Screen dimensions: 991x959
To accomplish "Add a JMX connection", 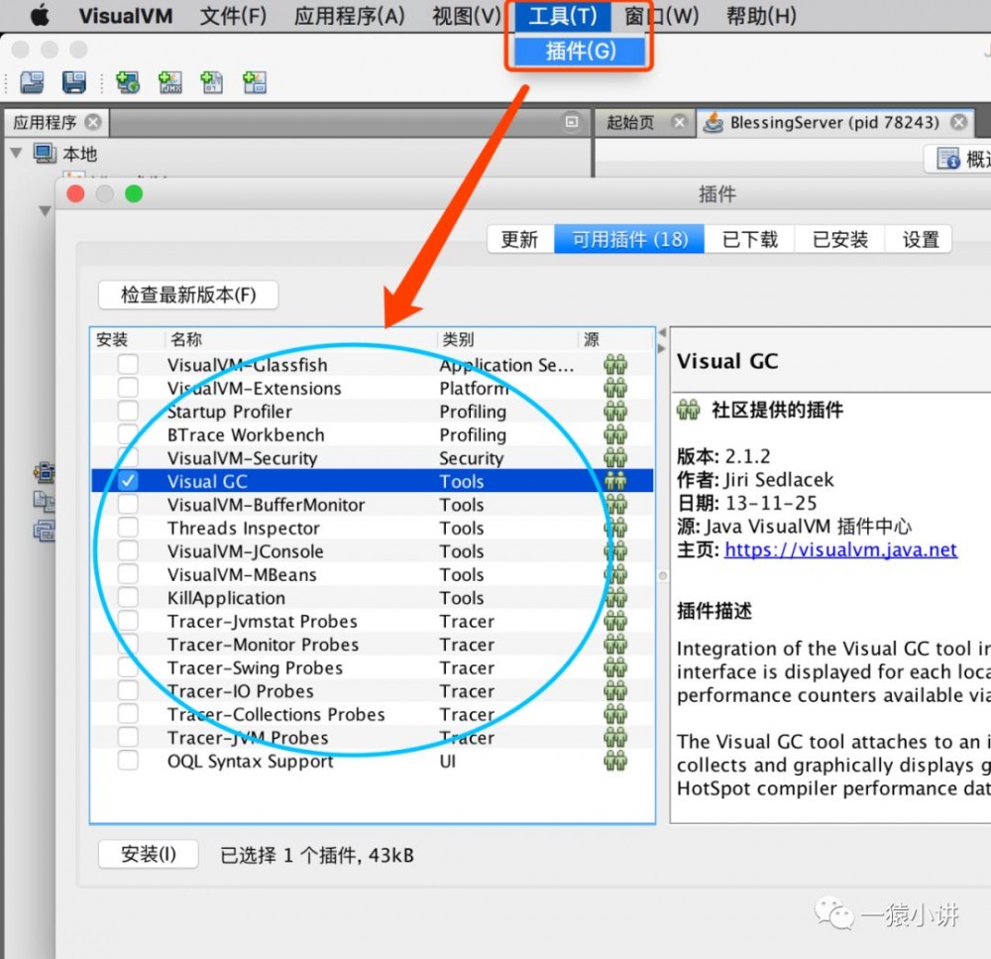I will click(168, 82).
